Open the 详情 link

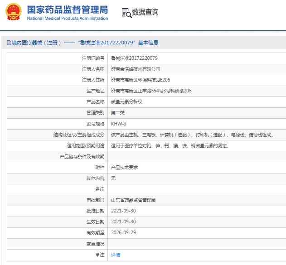[116, 255]
